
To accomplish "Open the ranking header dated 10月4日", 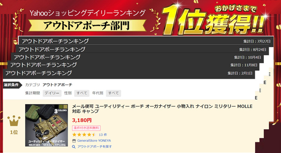I will [137, 57].
